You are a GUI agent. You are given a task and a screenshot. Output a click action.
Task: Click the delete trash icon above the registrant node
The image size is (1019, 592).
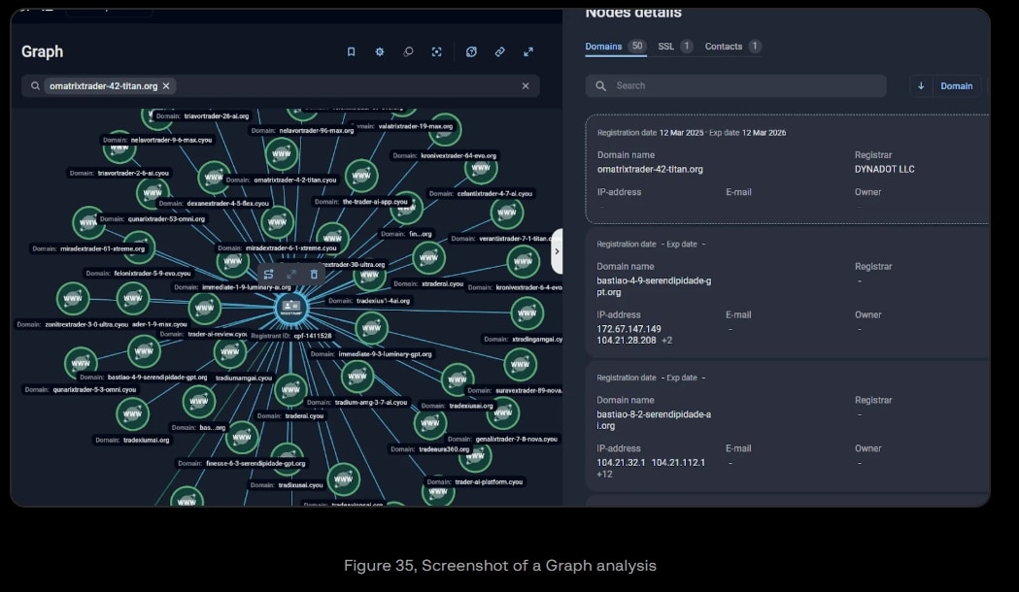314,275
